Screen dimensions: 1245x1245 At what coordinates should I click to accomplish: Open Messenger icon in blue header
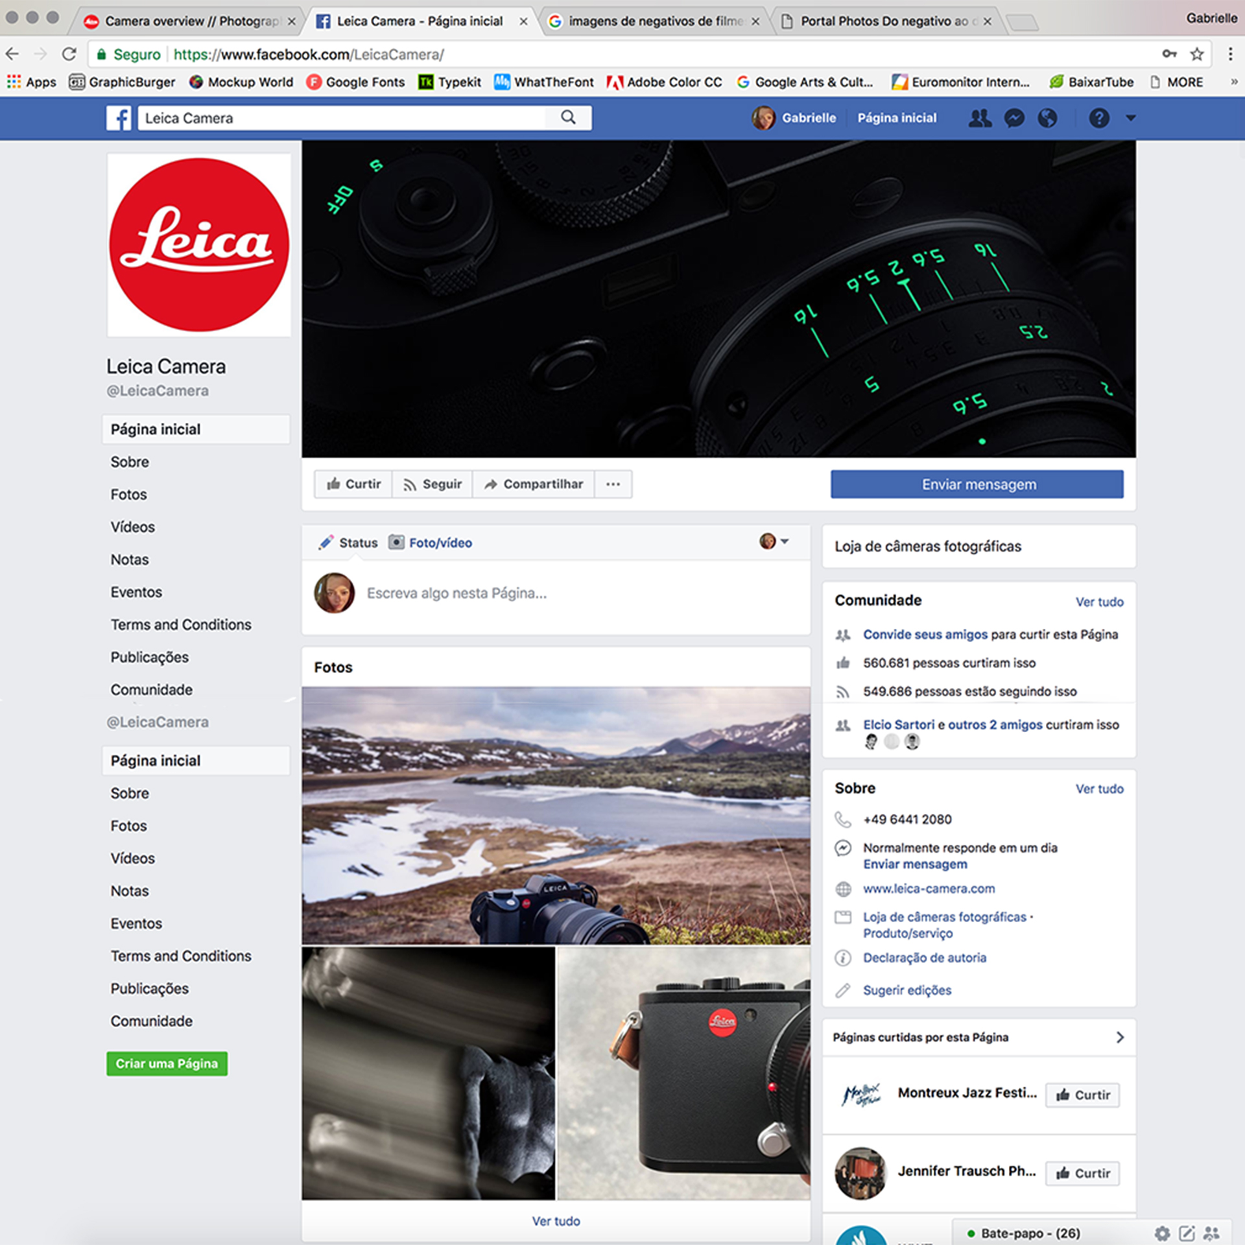1014,118
